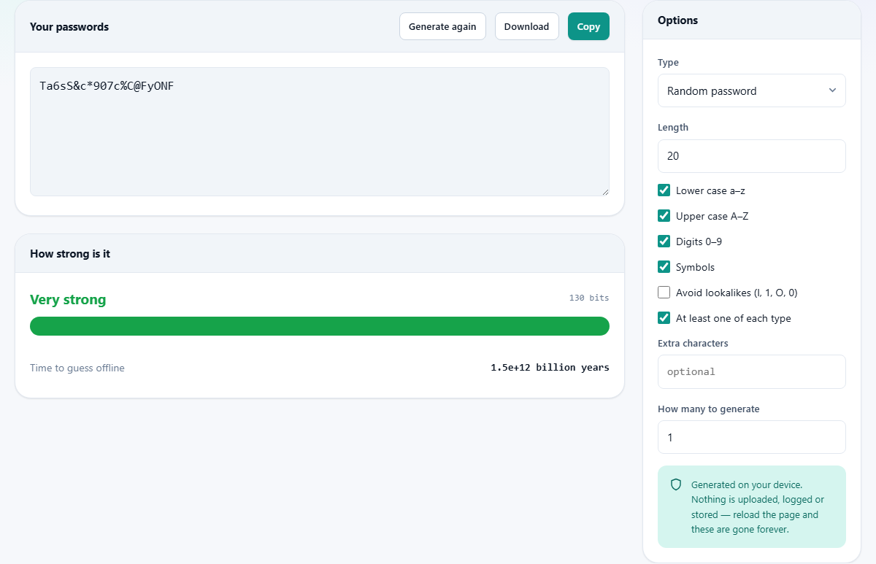Disable the Digits 0–9 checkbox
The image size is (876, 564).
(664, 242)
